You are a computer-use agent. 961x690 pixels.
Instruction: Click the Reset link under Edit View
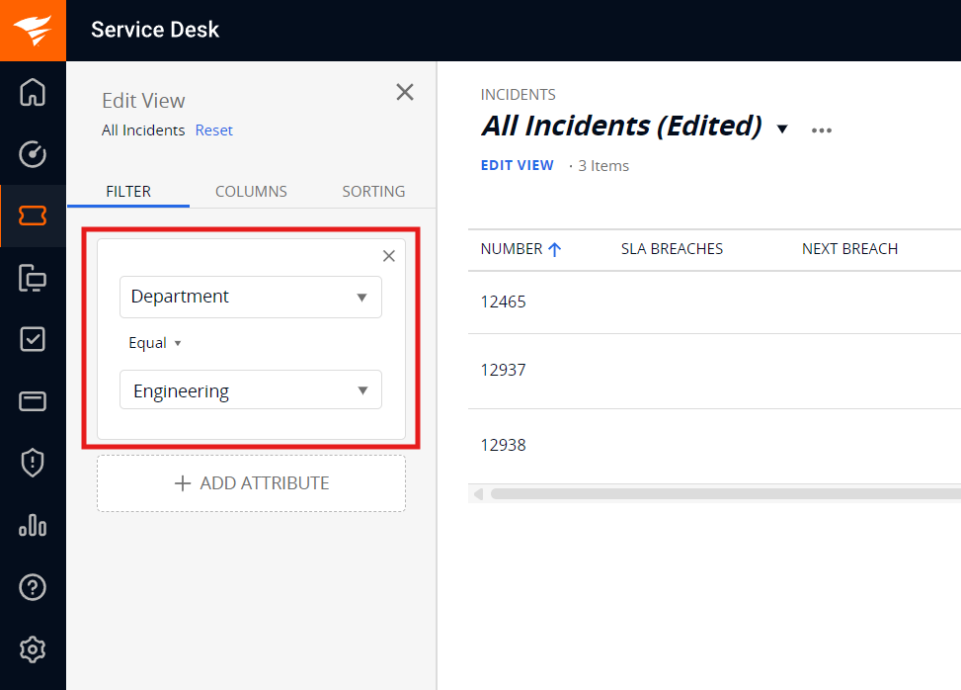coord(213,129)
